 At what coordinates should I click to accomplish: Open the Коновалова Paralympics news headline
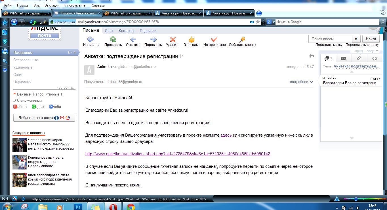(46, 162)
